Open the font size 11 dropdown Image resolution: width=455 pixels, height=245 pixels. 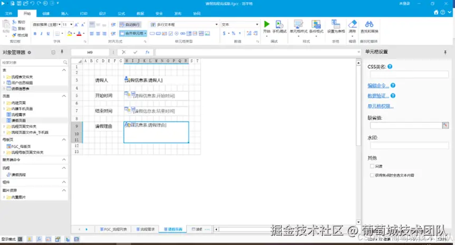[x=71, y=25]
